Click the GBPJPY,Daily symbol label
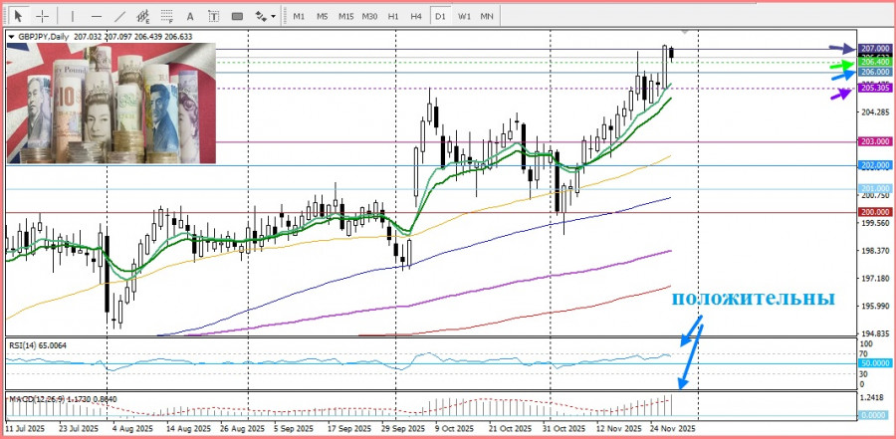The image size is (896, 439). pos(44,37)
